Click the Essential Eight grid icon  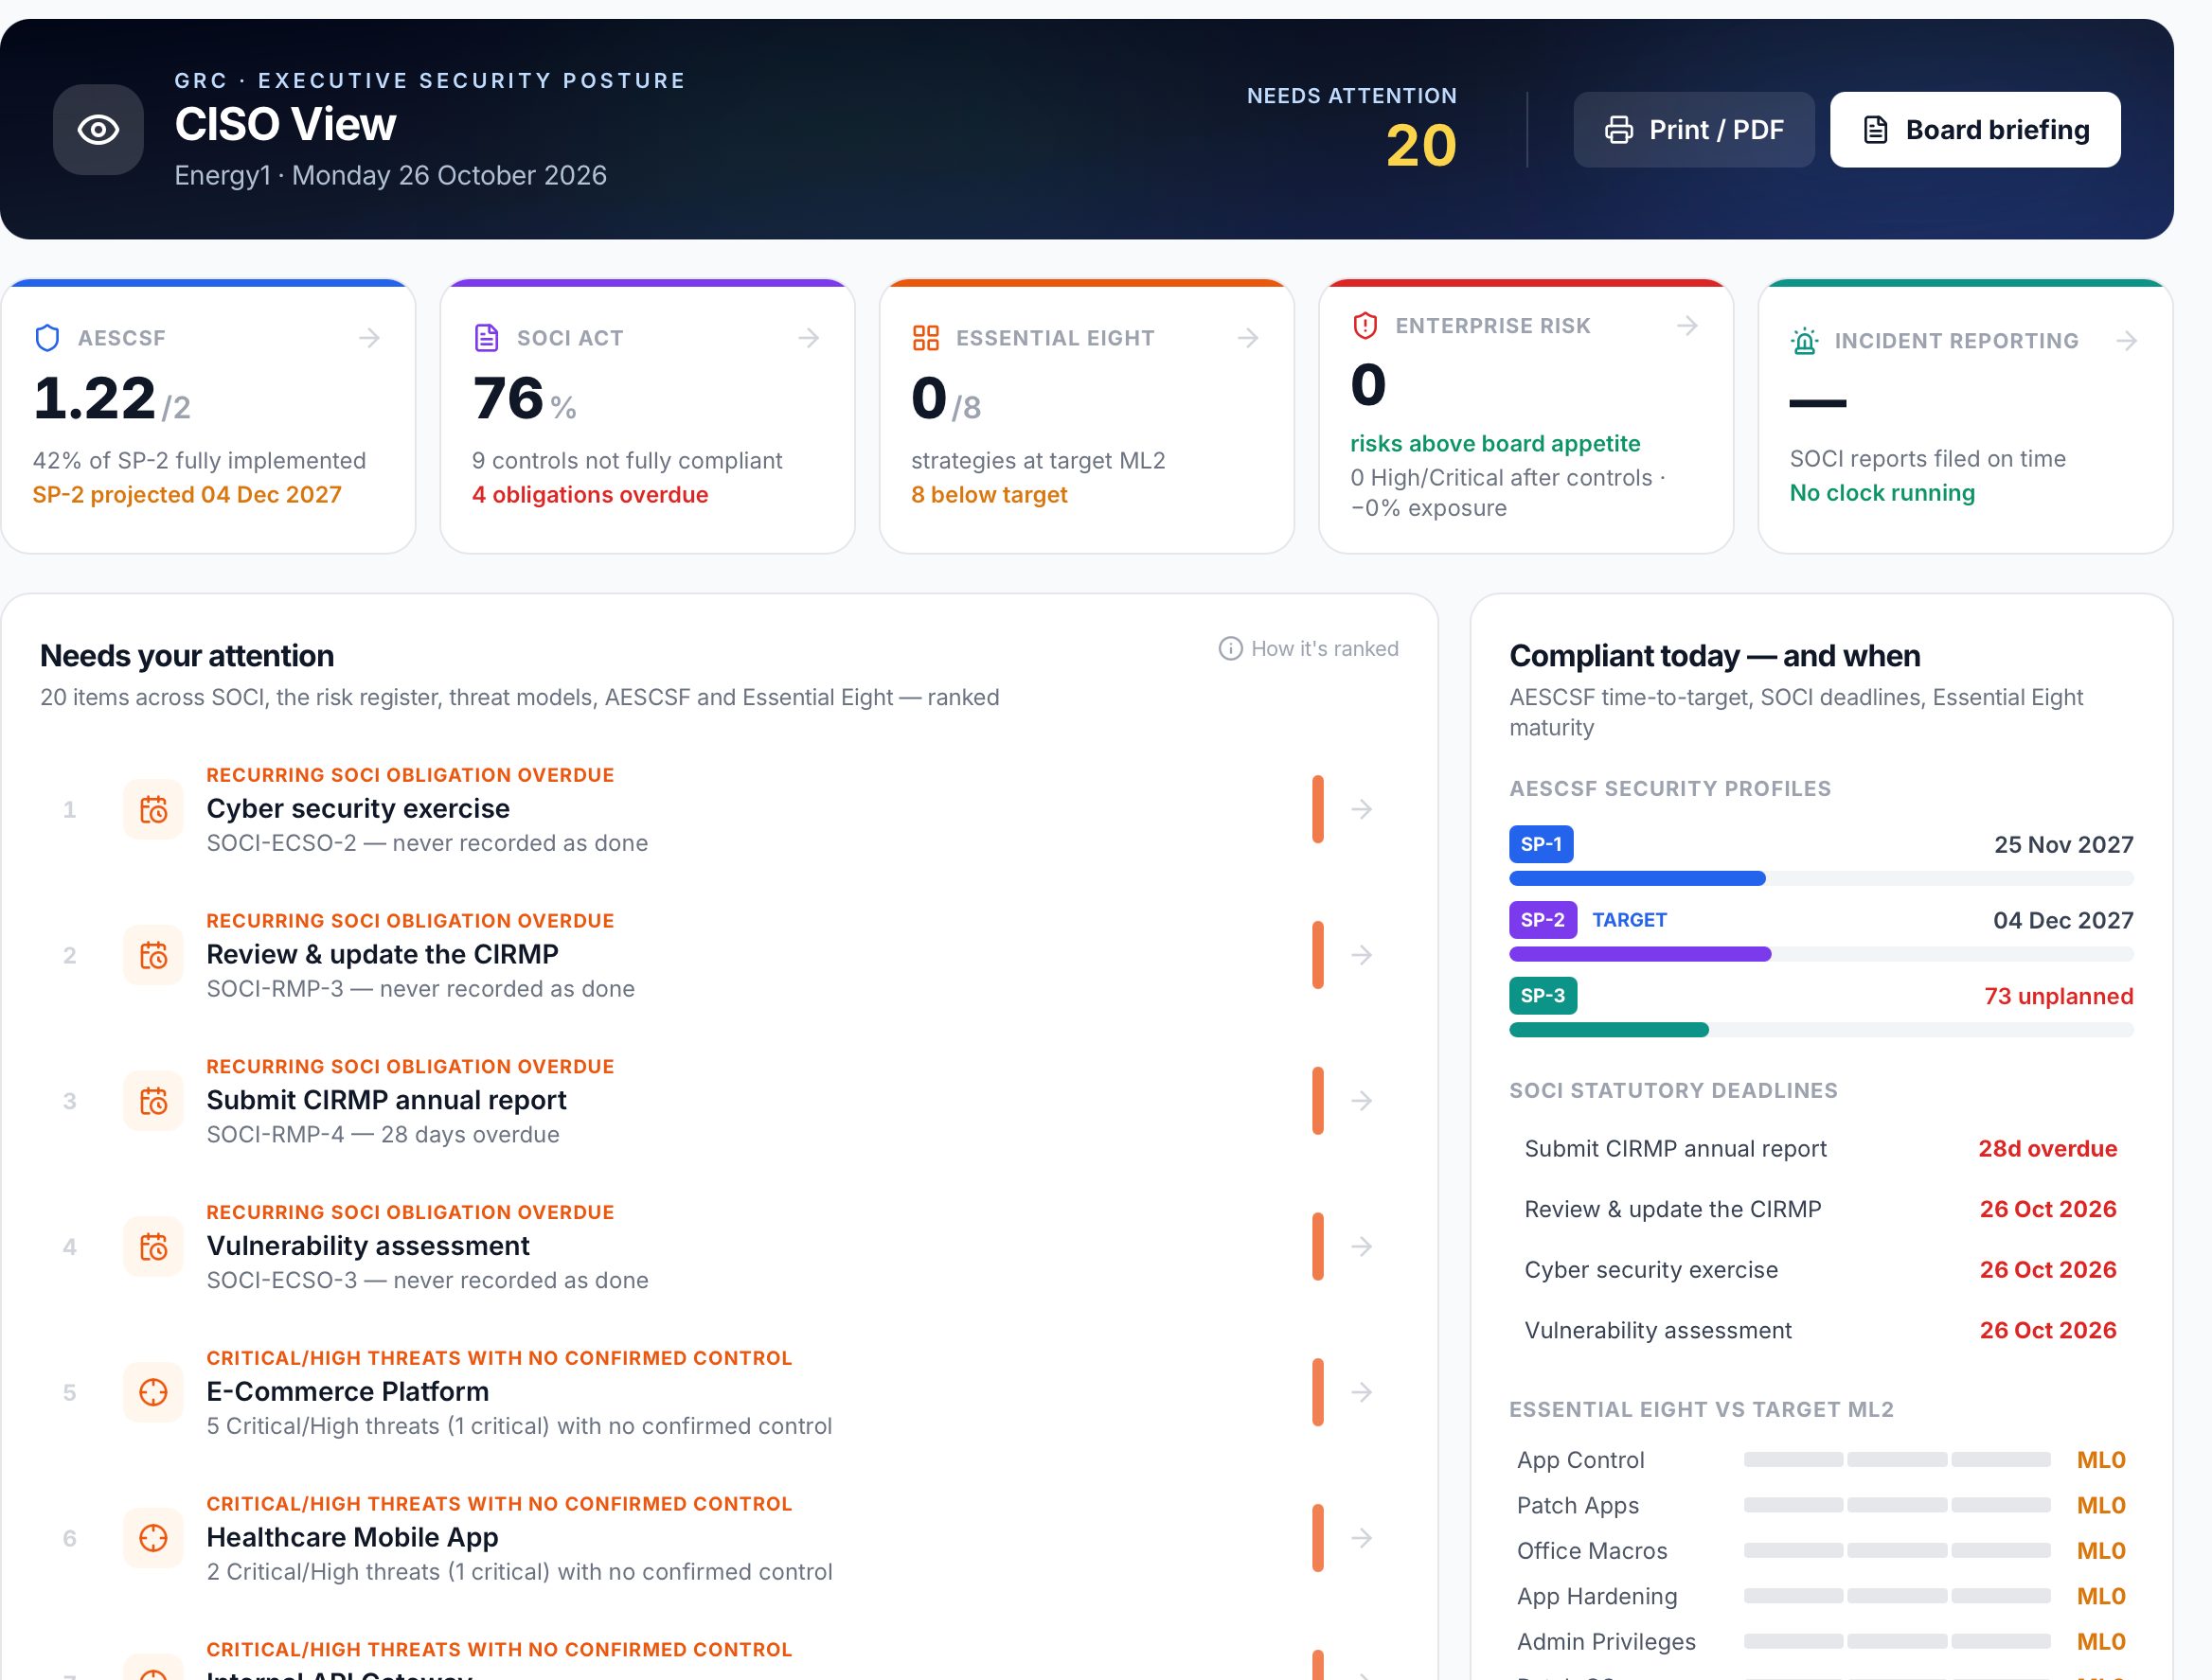925,338
